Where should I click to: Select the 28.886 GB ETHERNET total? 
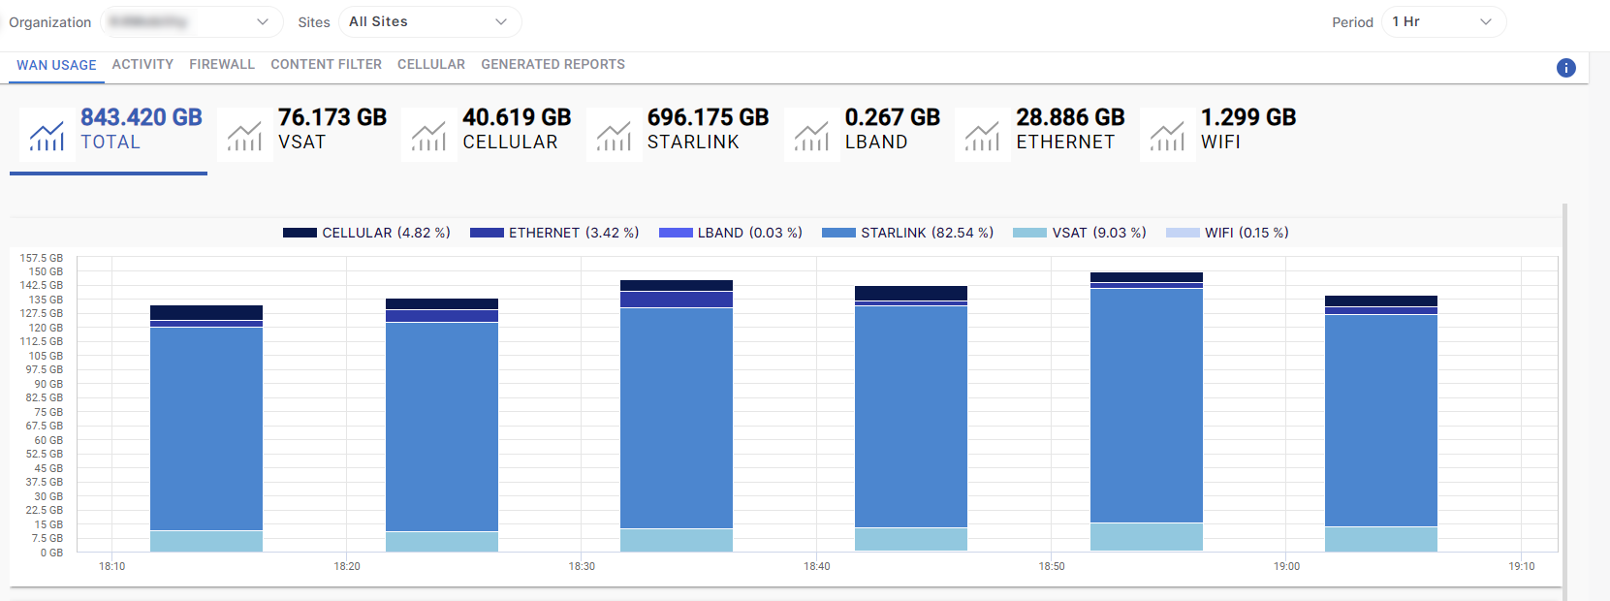click(x=1070, y=117)
